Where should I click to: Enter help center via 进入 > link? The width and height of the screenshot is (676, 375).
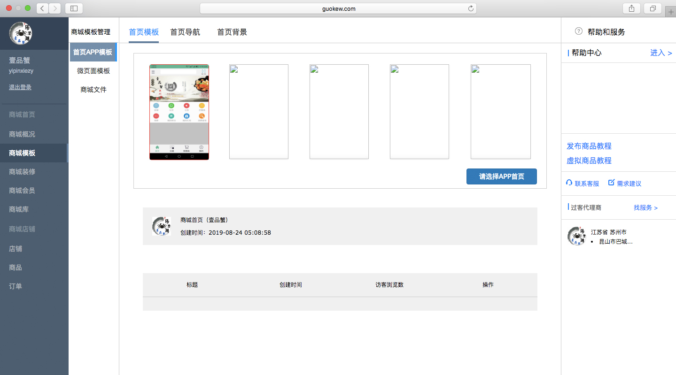[660, 53]
